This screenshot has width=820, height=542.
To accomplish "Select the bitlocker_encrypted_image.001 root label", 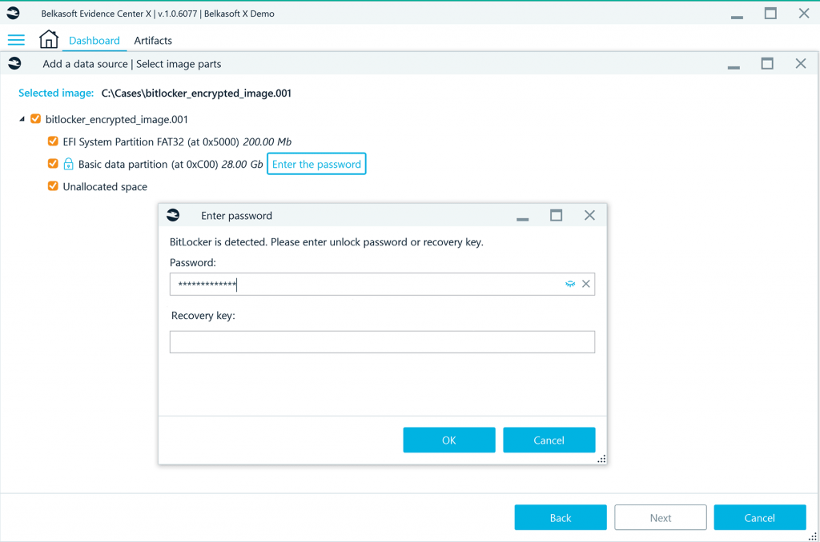I will (x=117, y=119).
